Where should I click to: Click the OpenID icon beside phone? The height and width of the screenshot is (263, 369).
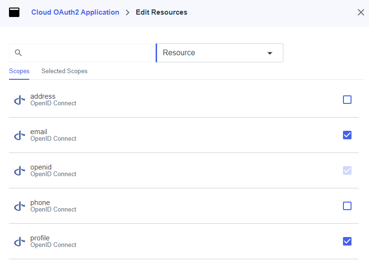pos(19,206)
